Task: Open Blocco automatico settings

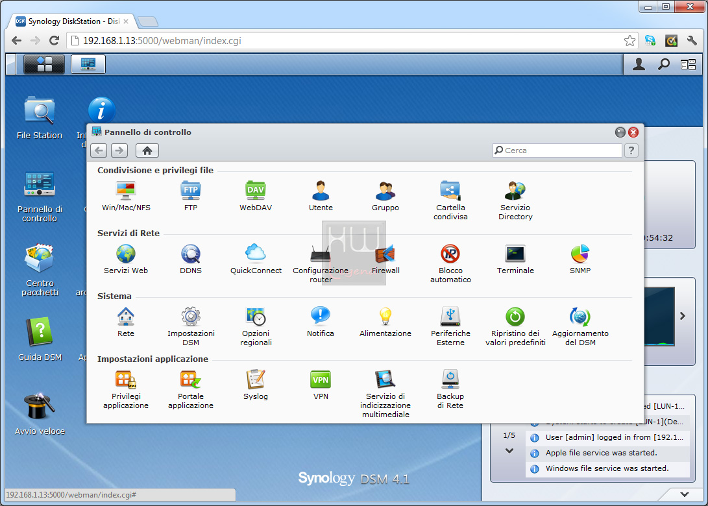Action: point(450,264)
